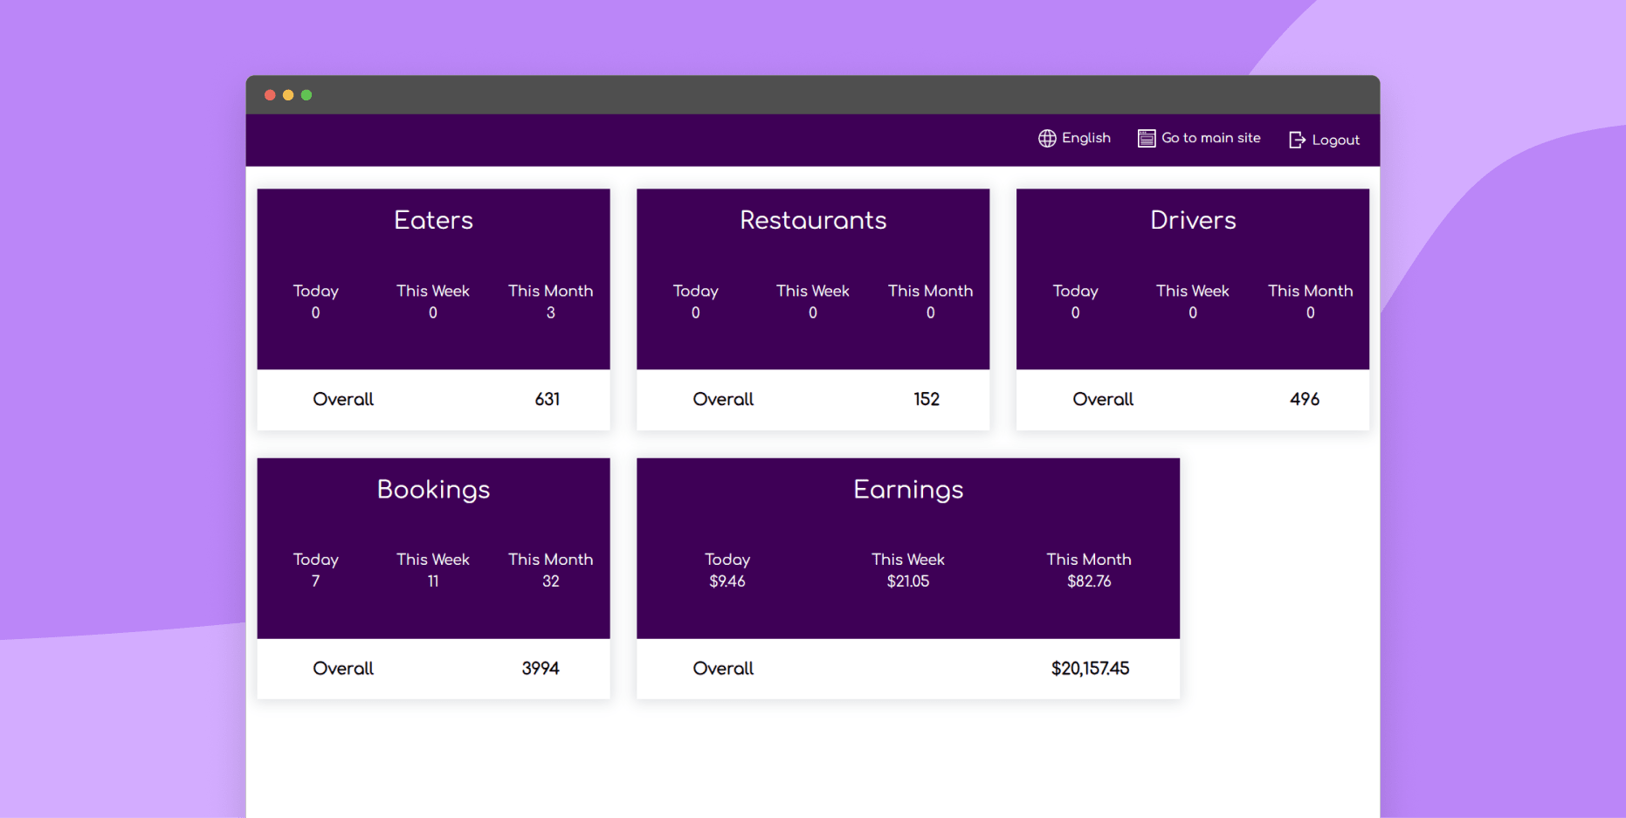
Task: Click Bookings overall value 3994
Action: (541, 668)
